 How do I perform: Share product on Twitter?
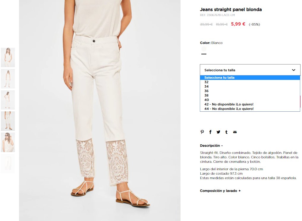(x=218, y=132)
